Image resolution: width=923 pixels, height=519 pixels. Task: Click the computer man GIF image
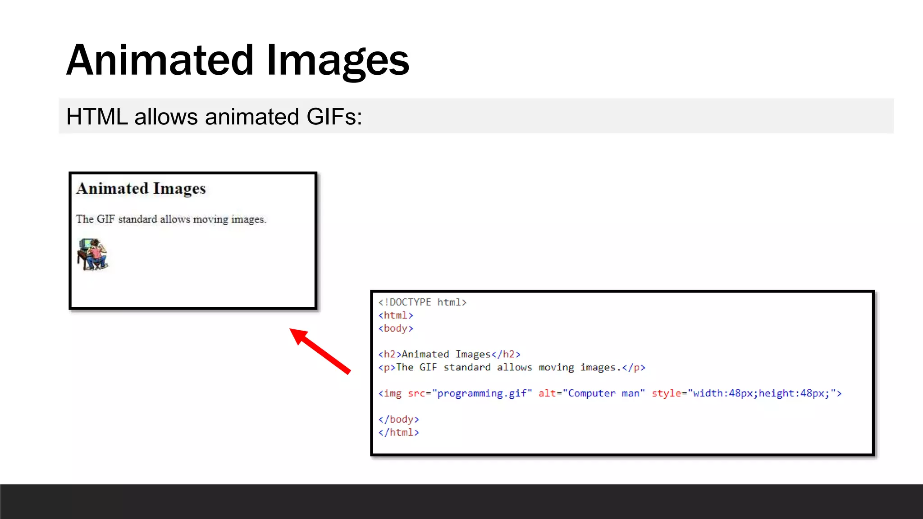pyautogui.click(x=92, y=255)
